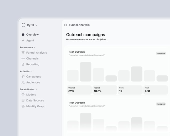Click the Identity Graph fingerprint icon
170x136 pixels.
23,106
